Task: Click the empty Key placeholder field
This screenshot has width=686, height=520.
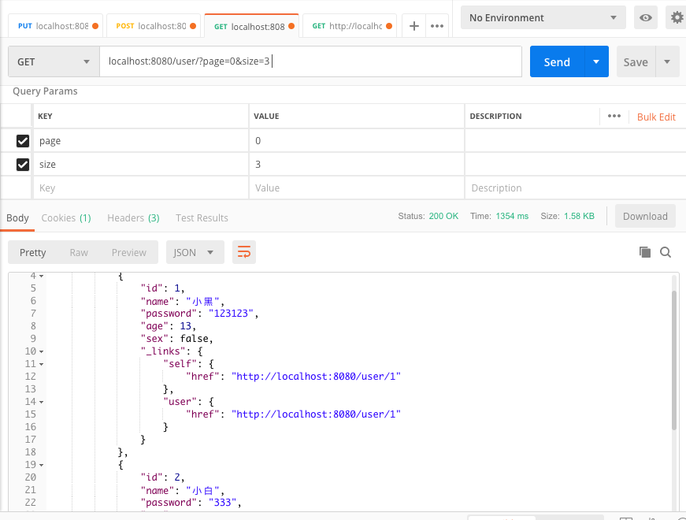Action: click(x=141, y=188)
